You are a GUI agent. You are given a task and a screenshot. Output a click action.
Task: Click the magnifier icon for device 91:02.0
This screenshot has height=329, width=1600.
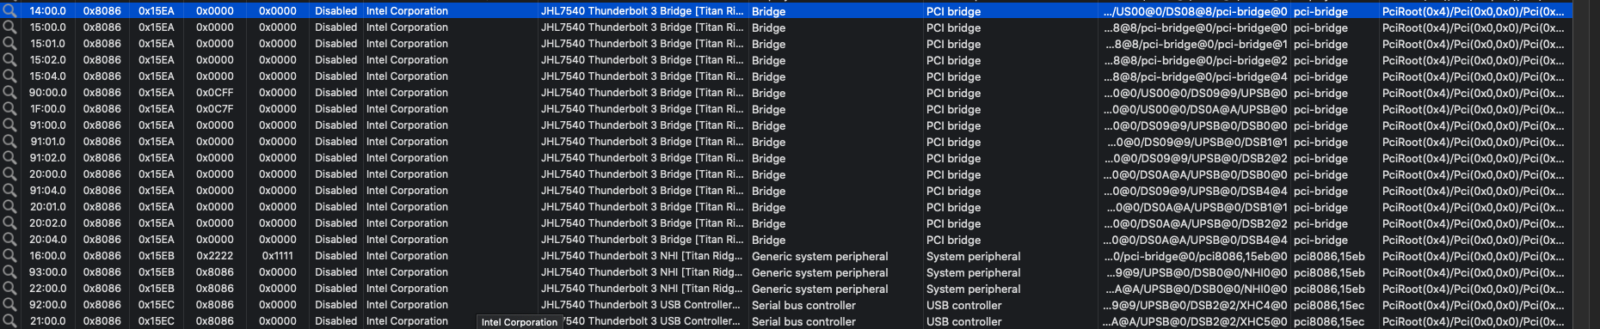click(x=9, y=158)
